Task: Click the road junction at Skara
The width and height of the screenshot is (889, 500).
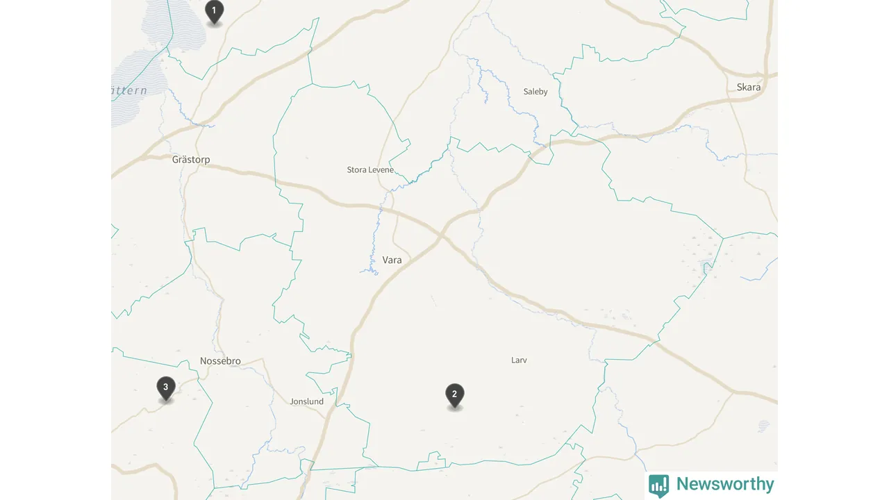Action: click(765, 74)
